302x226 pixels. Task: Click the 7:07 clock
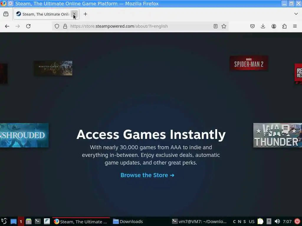(287, 222)
